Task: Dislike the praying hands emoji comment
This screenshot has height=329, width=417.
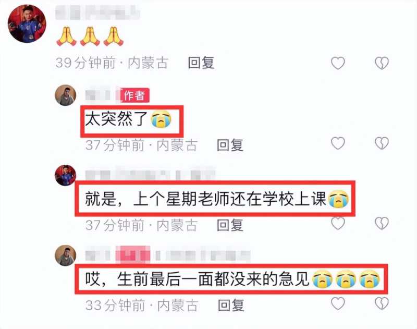Action: coord(382,63)
